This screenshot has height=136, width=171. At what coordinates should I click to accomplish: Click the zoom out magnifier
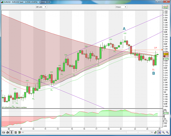pyautogui.click(x=163, y=132)
